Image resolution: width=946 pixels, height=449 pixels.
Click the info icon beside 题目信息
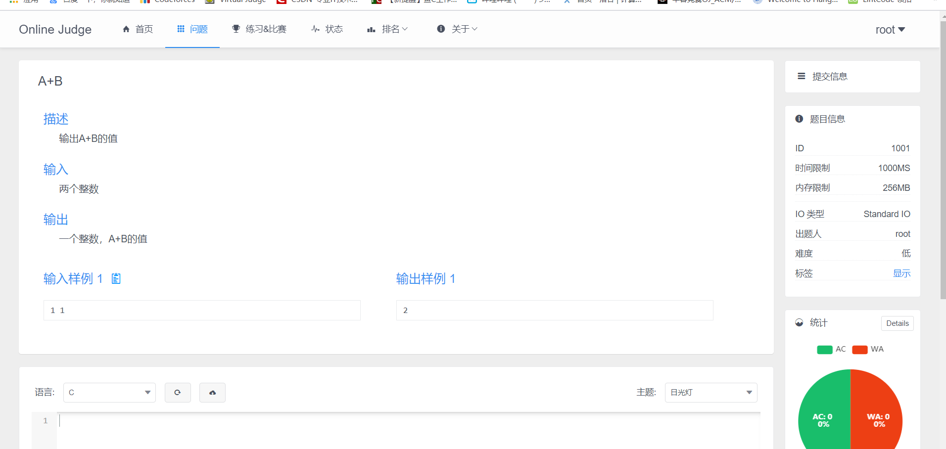pos(799,119)
